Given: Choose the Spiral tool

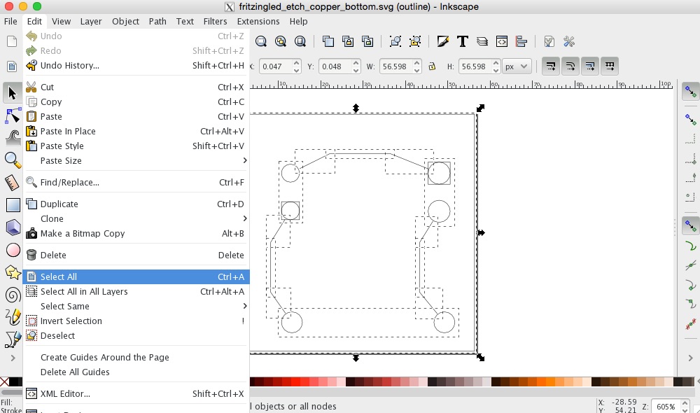Looking at the screenshot, I should pos(13,295).
